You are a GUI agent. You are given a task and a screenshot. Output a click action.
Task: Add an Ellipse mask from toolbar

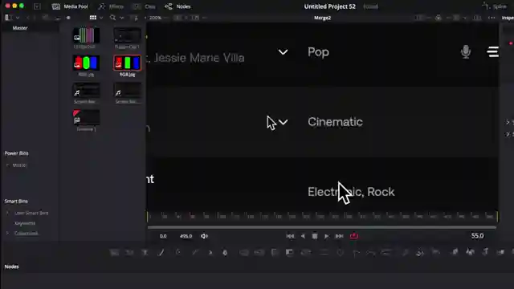pyautogui.click(x=341, y=252)
